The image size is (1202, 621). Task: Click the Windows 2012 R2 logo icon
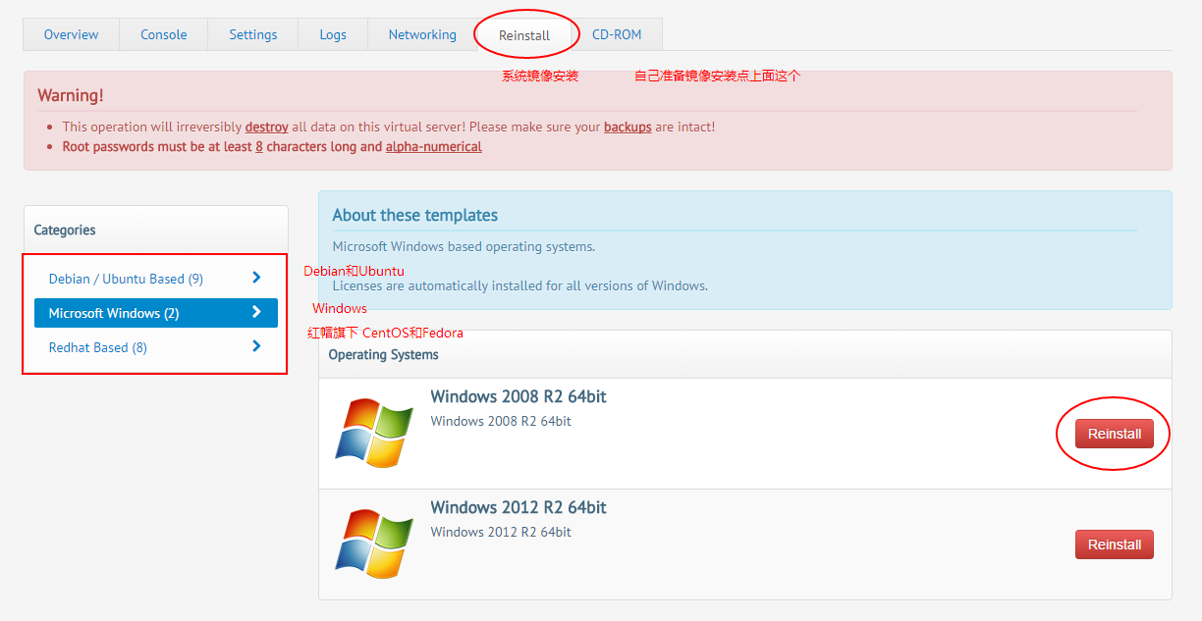tap(373, 543)
